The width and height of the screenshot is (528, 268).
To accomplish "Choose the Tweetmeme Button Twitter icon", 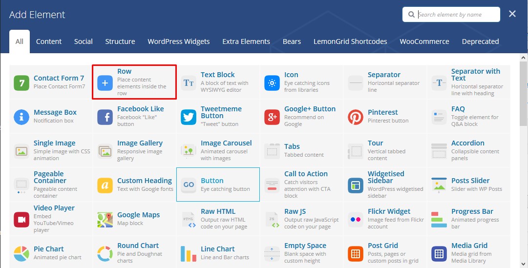I will (189, 117).
